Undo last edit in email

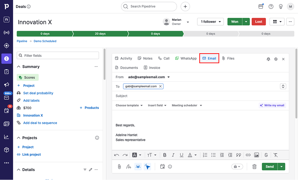pos(117,155)
